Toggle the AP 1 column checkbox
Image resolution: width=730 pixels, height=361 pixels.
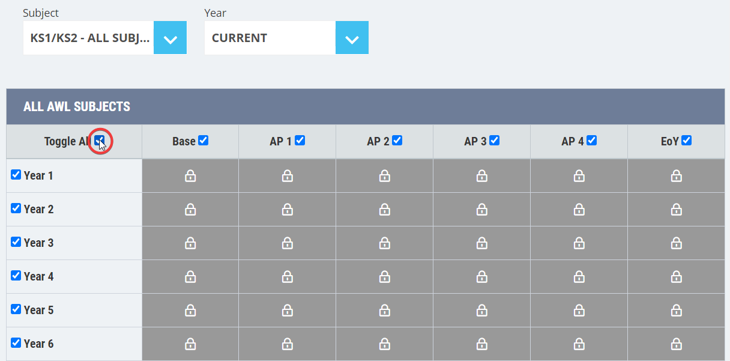pos(300,140)
